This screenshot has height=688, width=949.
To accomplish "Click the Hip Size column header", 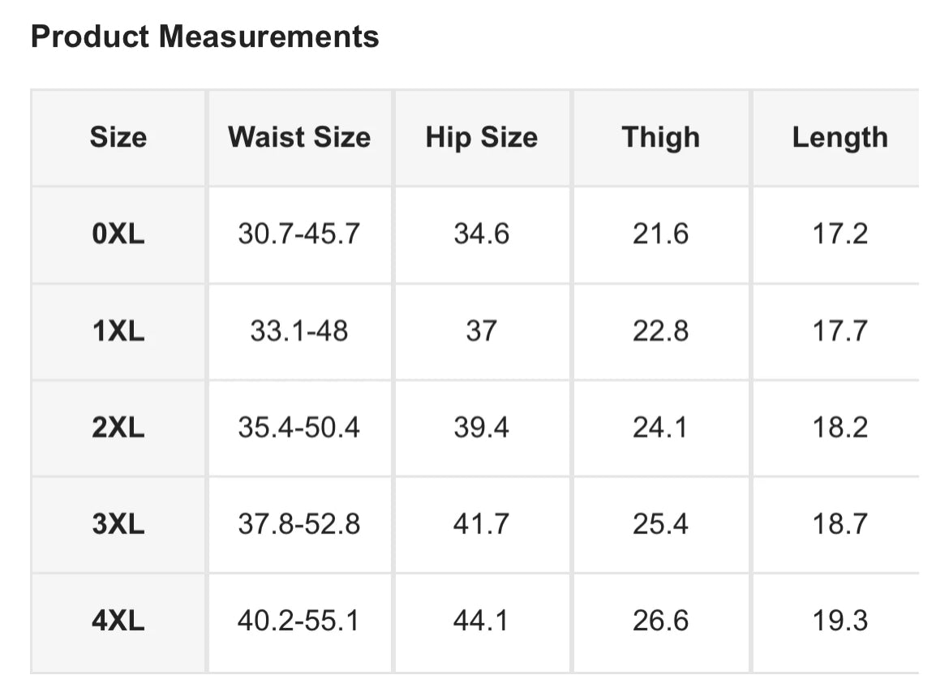I will click(481, 137).
